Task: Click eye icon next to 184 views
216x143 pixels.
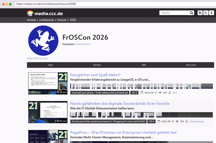Action: pos(177,121)
